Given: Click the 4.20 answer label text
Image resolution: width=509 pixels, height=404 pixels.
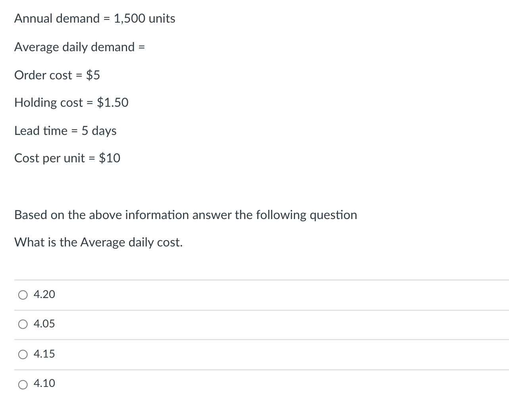Looking at the screenshot, I should [x=44, y=294].
